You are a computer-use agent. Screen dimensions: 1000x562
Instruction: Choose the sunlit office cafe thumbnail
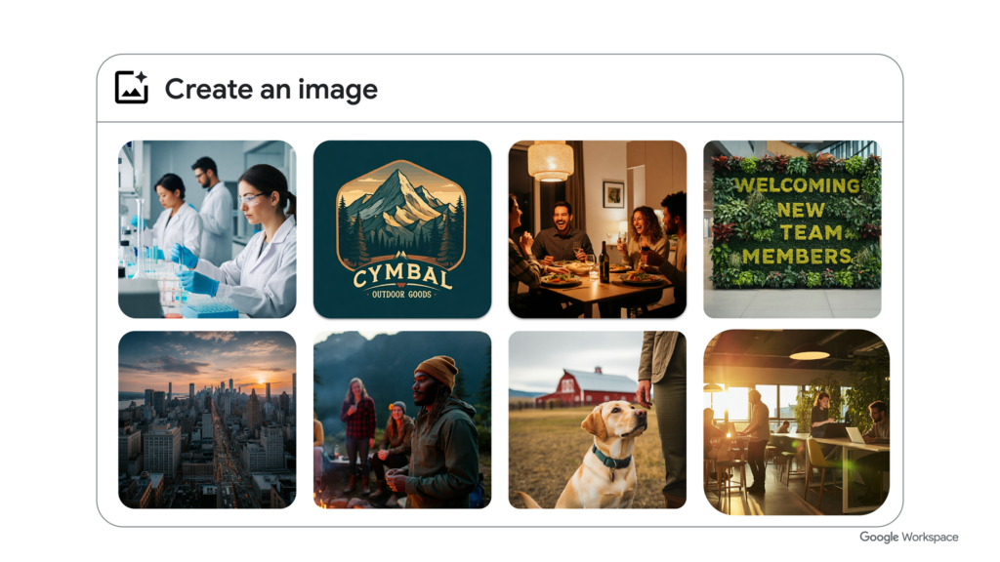pyautogui.click(x=792, y=420)
